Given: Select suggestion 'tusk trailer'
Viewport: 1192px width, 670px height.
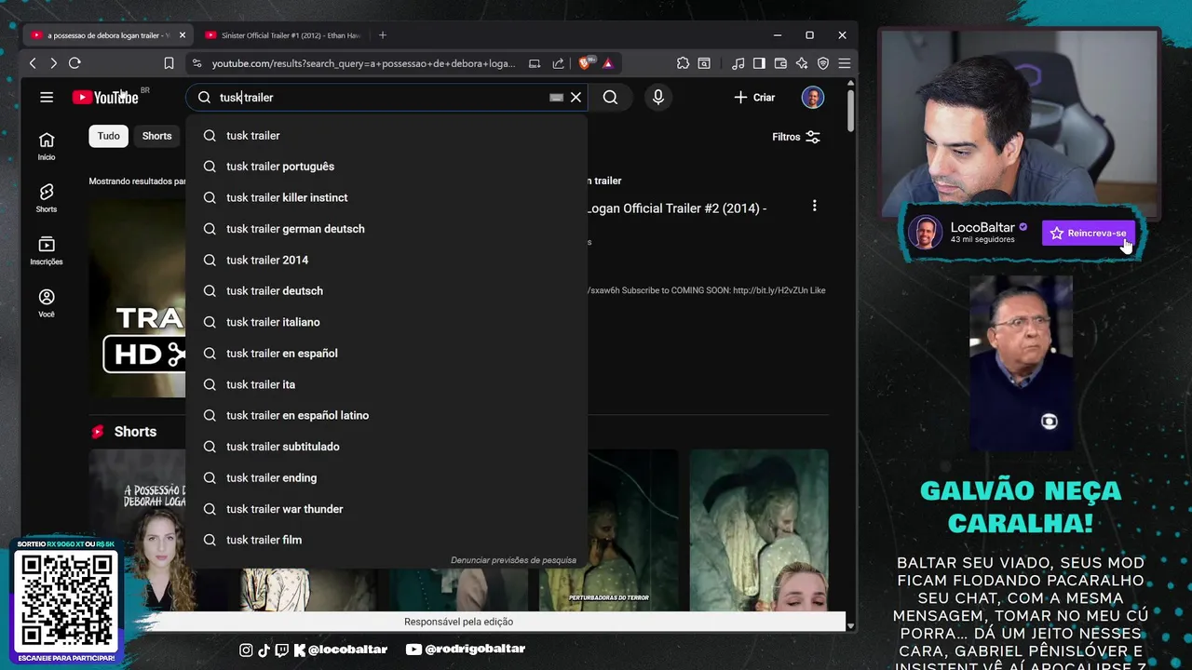Looking at the screenshot, I should click(386, 136).
